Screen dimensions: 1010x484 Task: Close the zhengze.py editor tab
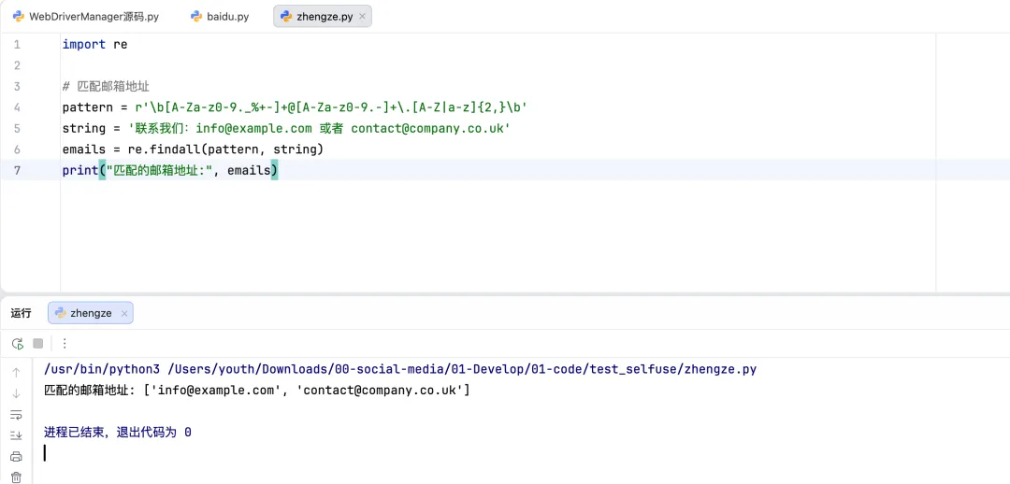click(362, 18)
